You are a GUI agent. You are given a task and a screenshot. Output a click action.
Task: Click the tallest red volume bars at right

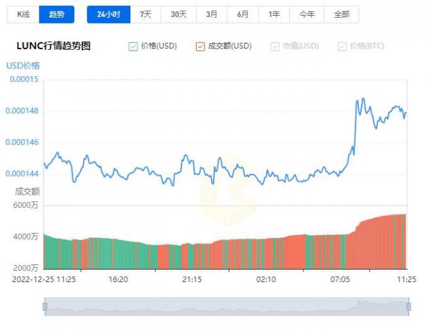399,241
